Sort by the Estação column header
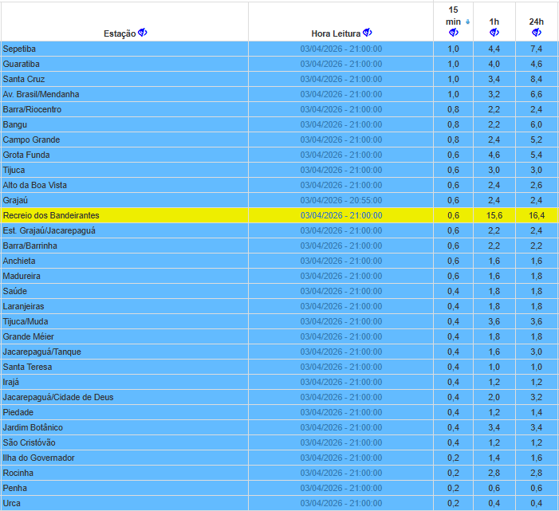The width and height of the screenshot is (559, 511). point(120,33)
